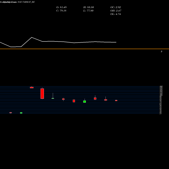Click the high price value H: 83.50

tap(89, 7)
